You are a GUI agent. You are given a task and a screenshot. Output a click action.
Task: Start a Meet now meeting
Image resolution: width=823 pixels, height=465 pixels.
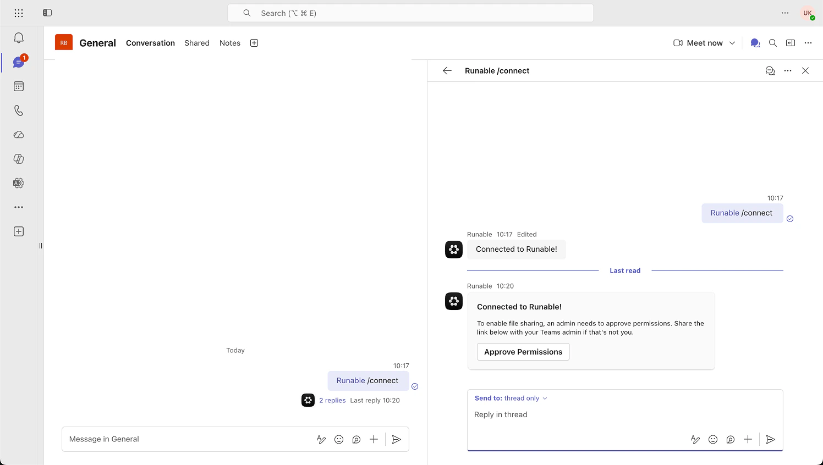coord(698,43)
